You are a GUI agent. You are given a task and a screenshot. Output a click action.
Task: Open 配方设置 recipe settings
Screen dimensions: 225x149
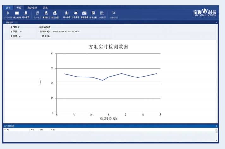pyautogui.click(x=55, y=14)
